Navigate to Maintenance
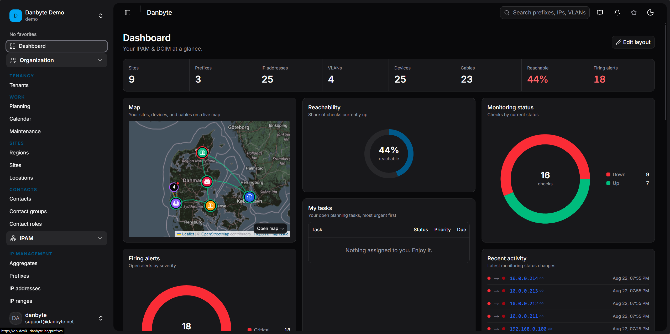 click(25, 131)
